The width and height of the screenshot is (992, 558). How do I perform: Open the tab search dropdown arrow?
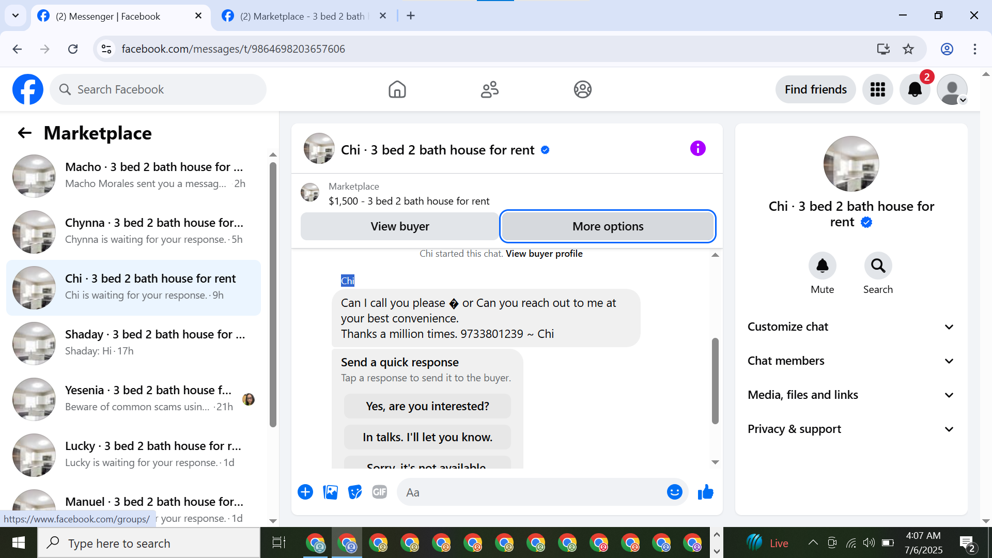[x=16, y=16]
